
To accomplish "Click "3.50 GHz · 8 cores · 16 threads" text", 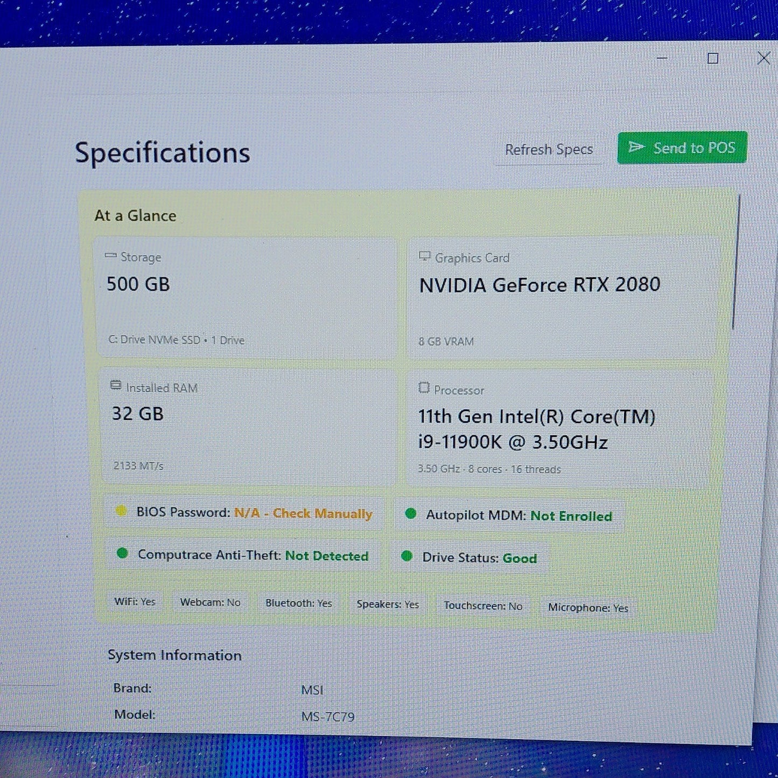I will 489,469.
